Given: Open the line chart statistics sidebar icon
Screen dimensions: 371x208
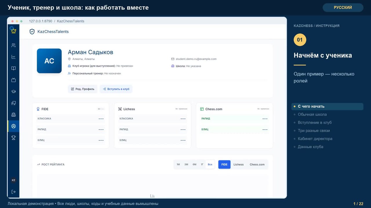Looking at the screenshot, I should (x=13, y=57).
